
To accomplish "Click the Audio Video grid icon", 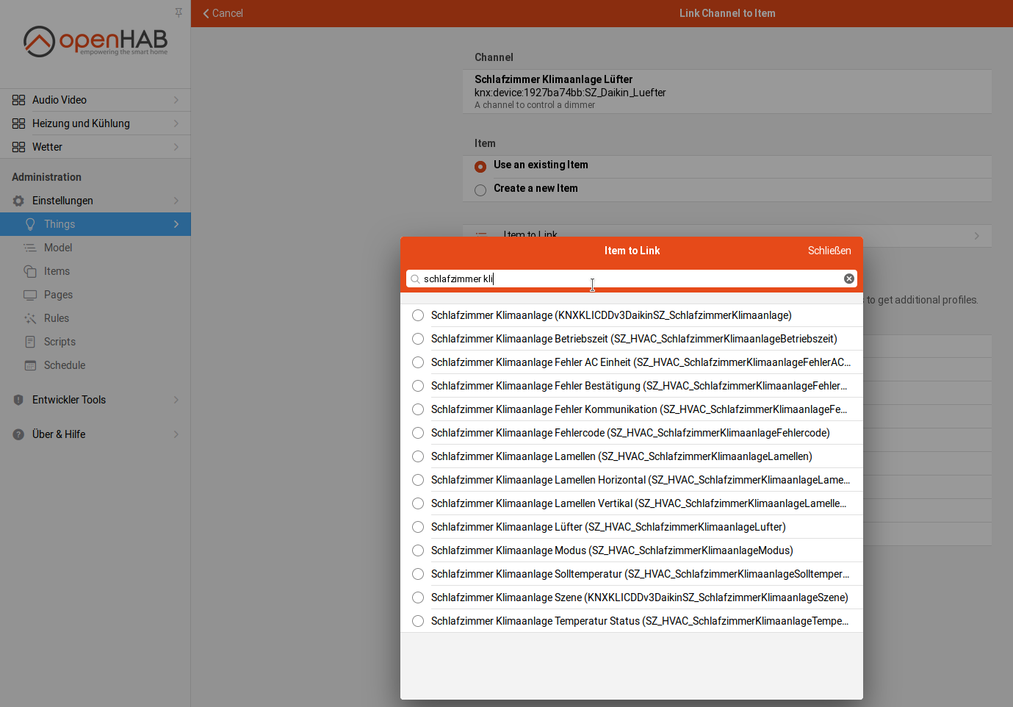I will coord(18,100).
